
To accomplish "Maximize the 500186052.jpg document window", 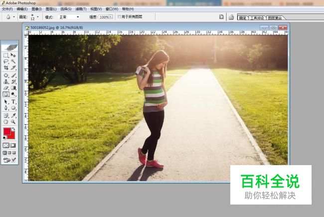I will pyautogui.click(x=273, y=27).
